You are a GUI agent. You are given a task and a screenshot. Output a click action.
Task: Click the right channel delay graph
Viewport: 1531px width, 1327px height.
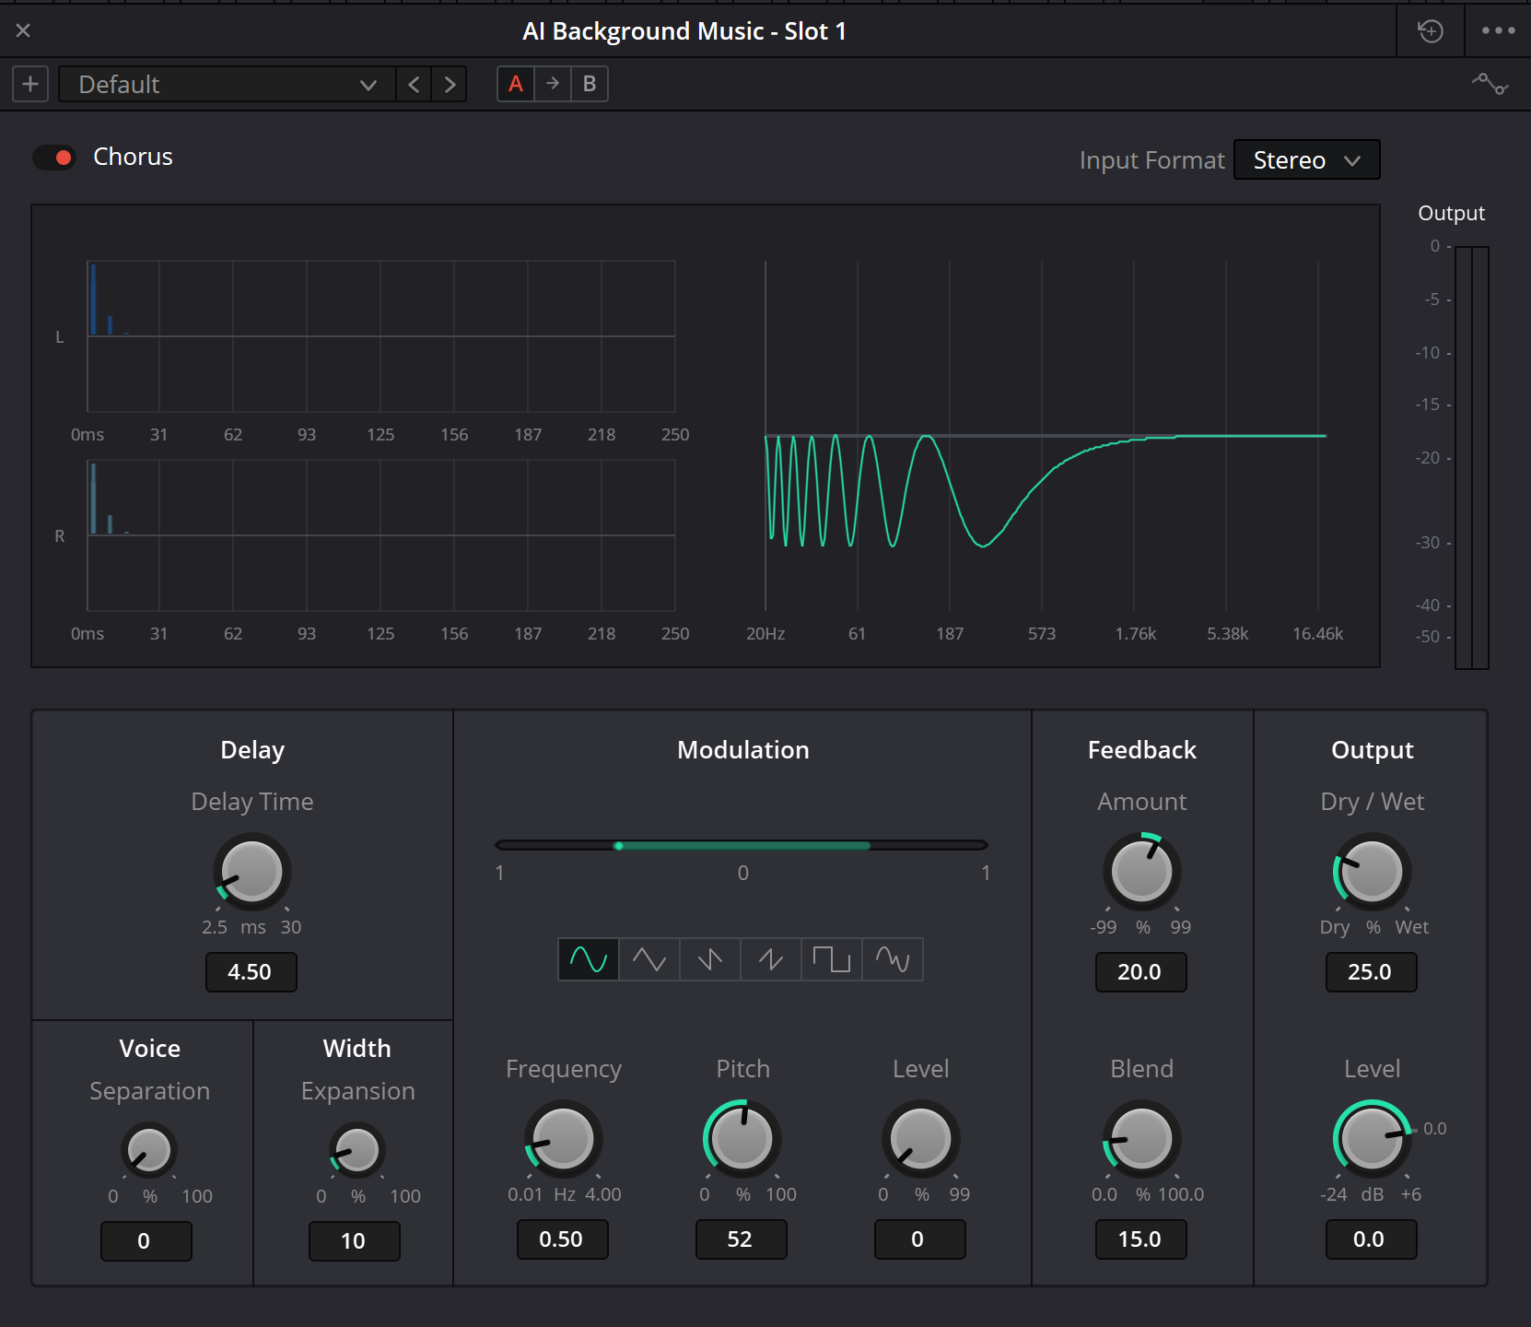pyautogui.click(x=381, y=535)
